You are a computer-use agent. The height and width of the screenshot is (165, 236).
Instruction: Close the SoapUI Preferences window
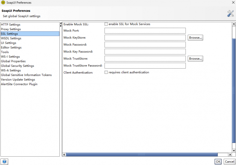click(x=233, y=2)
